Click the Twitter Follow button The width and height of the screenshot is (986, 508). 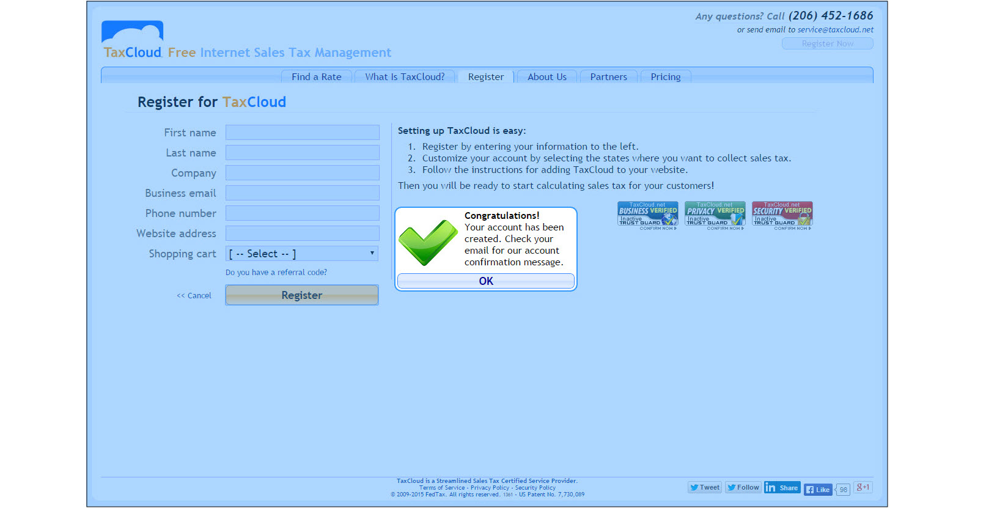pos(743,488)
